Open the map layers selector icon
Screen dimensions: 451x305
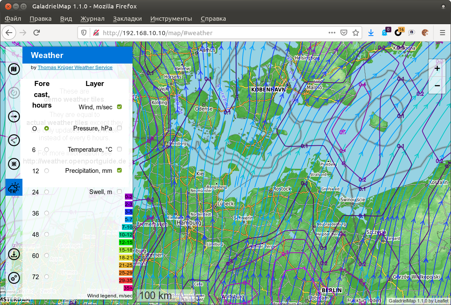pyautogui.click(x=14, y=69)
